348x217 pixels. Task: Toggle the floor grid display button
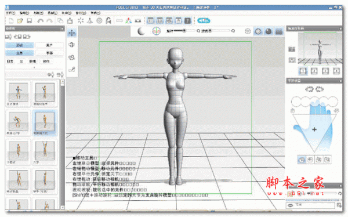tap(279, 31)
